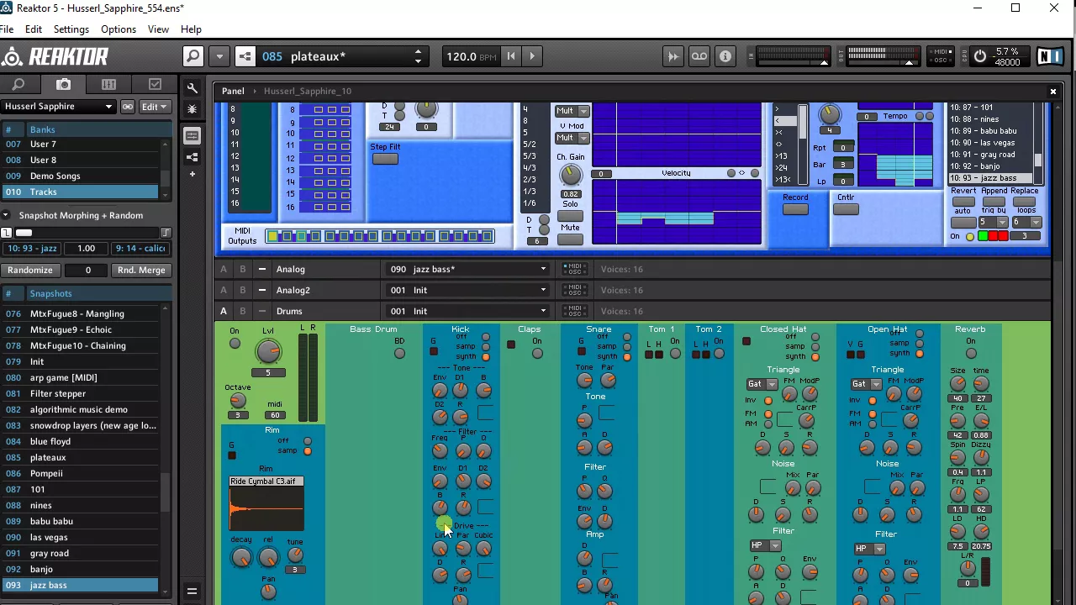
Task: Click the Randomize button
Action: (30, 270)
